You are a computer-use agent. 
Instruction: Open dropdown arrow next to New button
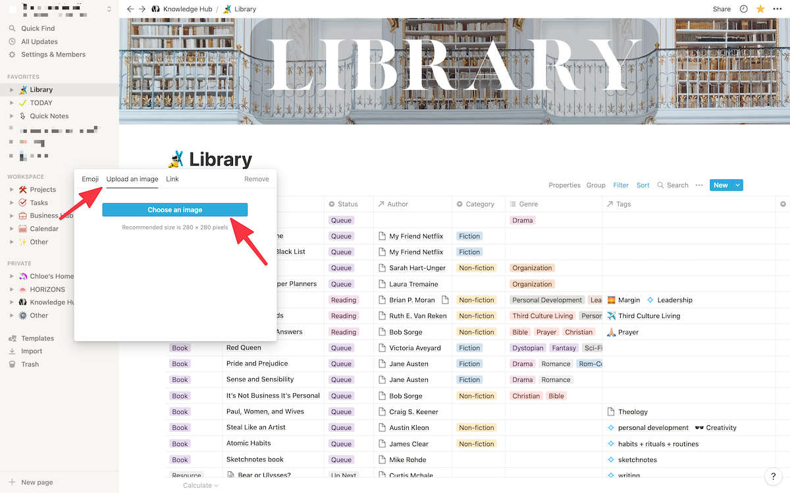coord(737,185)
